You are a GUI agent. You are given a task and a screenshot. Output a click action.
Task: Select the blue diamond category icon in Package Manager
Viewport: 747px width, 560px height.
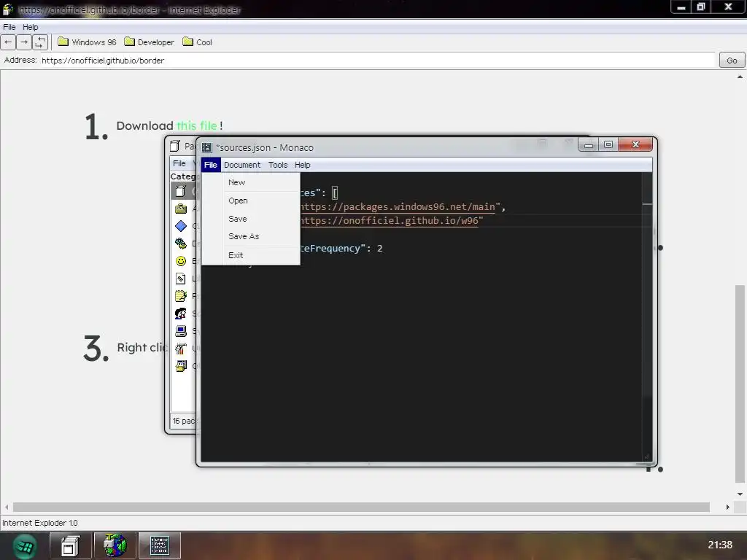(181, 226)
